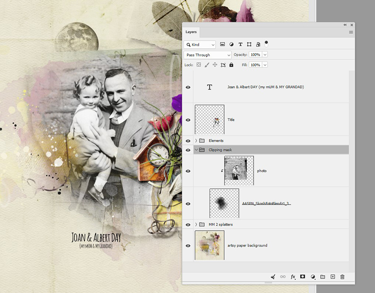Close the Layers panel
This screenshot has height=293, width=375.
(352, 25)
